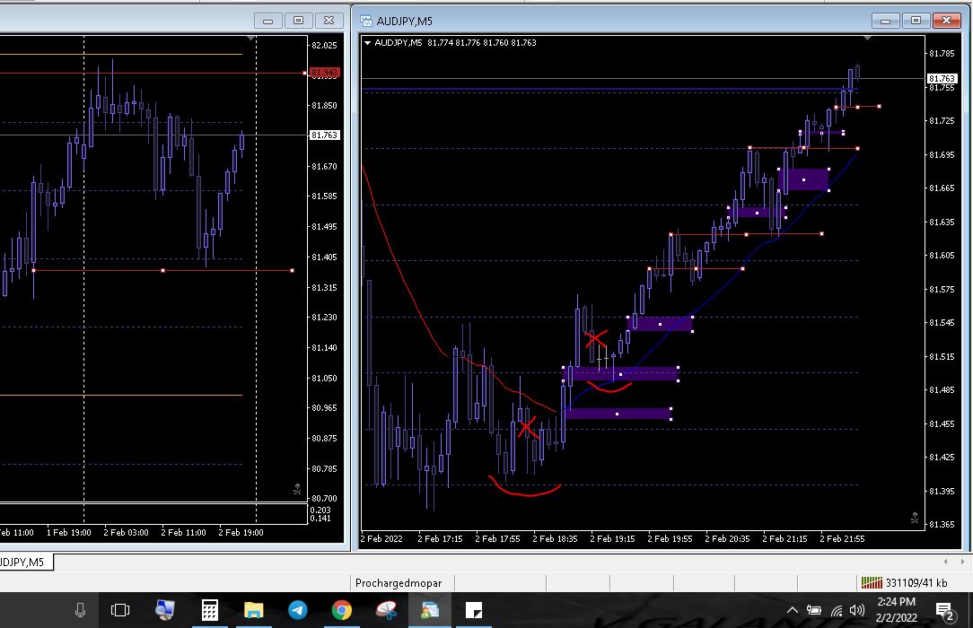Open the Sticky Notes taskbar icon
This screenshot has width=973, height=628.
pos(473,610)
